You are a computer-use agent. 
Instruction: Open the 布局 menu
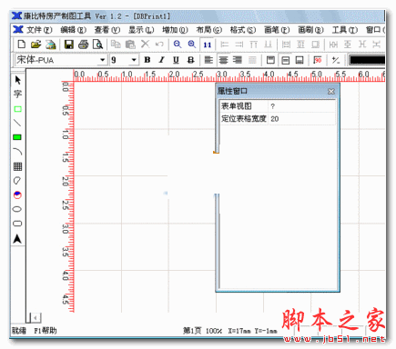point(209,30)
